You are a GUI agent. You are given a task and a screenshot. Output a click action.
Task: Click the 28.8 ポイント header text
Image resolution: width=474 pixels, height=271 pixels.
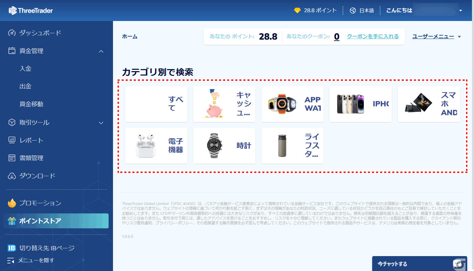click(320, 11)
